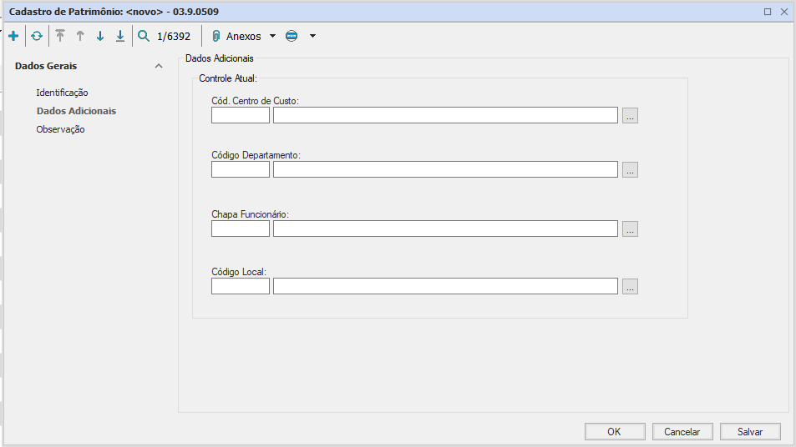This screenshot has width=796, height=447.
Task: Go to the previous record arrow
Action: [x=80, y=37]
